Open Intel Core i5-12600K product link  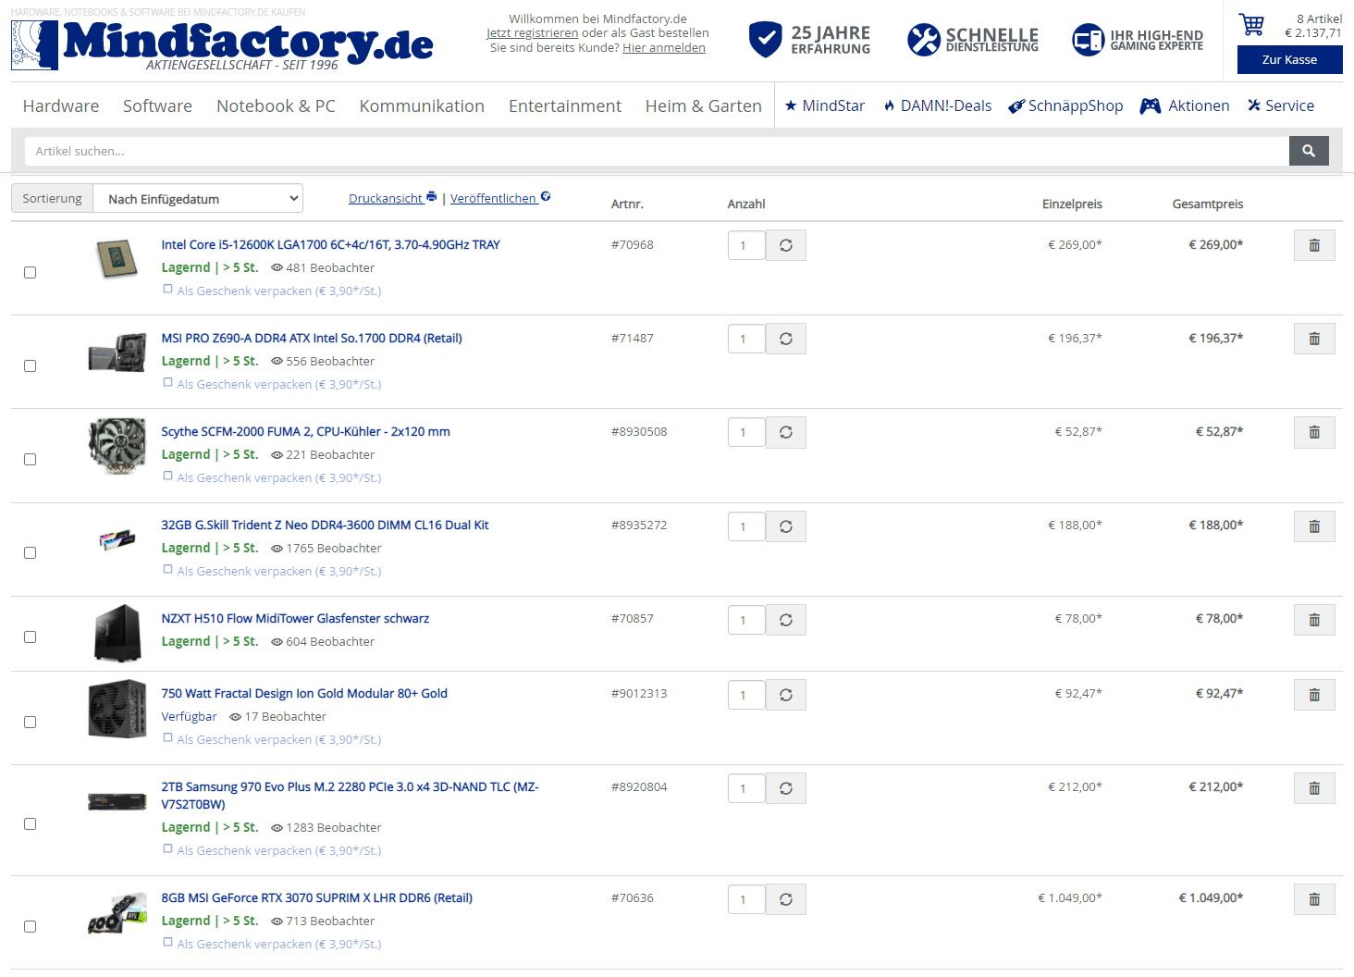point(330,244)
